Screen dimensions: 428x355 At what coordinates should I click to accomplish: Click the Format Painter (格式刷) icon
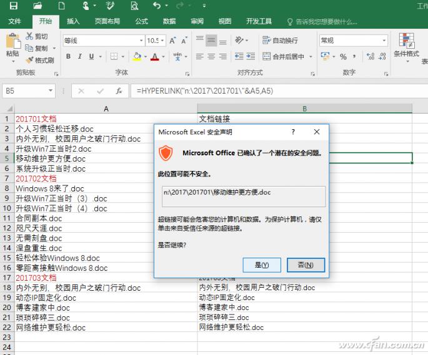[x=29, y=60]
